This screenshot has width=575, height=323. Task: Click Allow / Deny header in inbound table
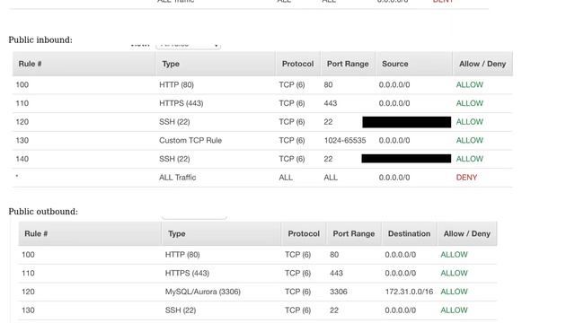click(x=482, y=64)
